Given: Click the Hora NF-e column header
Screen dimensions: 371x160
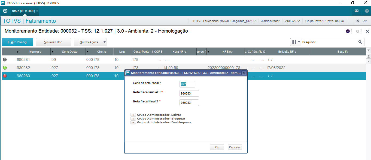Looking at the screenshot, I should [179, 52].
